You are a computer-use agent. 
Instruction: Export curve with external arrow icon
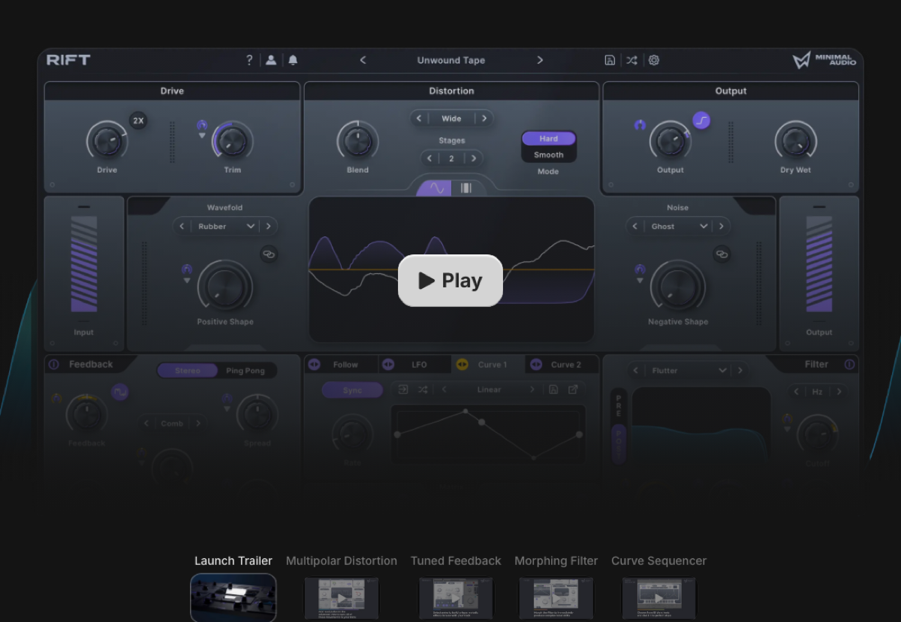[573, 389]
